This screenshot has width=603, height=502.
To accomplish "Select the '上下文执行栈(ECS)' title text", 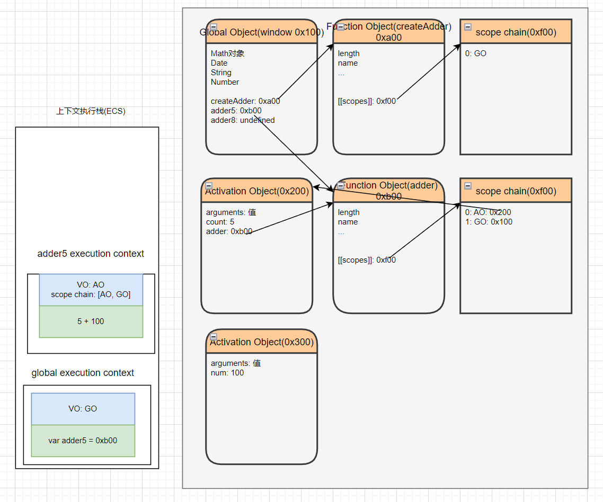I will point(91,111).
